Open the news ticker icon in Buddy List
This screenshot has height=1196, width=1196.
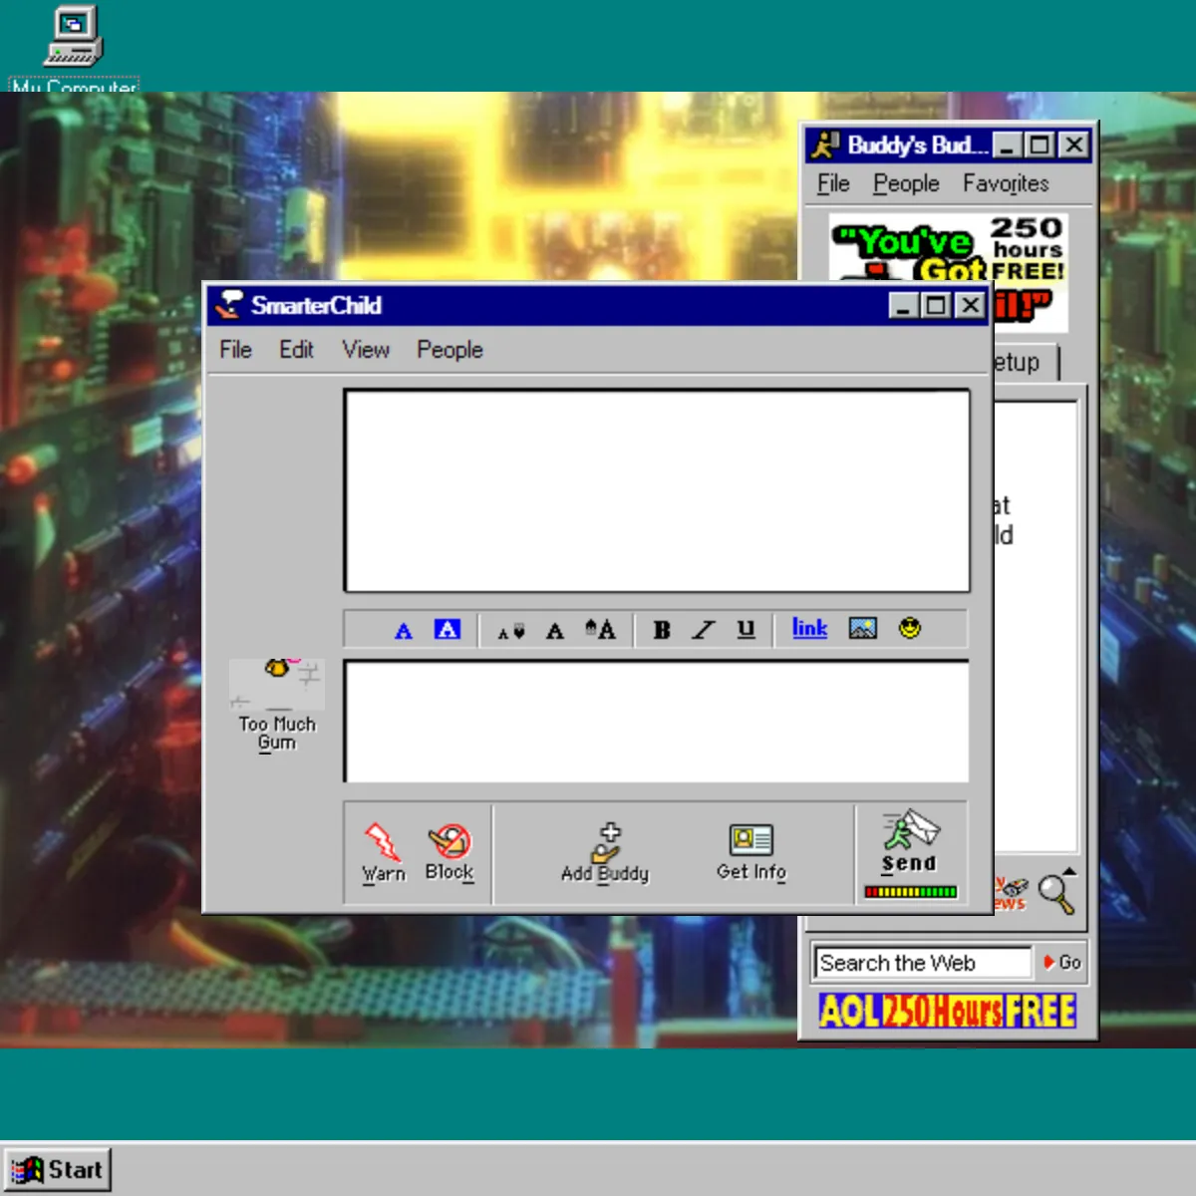tap(1010, 892)
